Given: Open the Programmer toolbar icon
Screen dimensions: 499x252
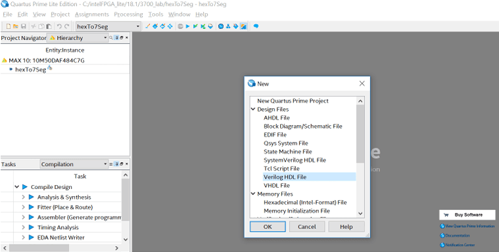Looking at the screenshot, I should point(236,26).
